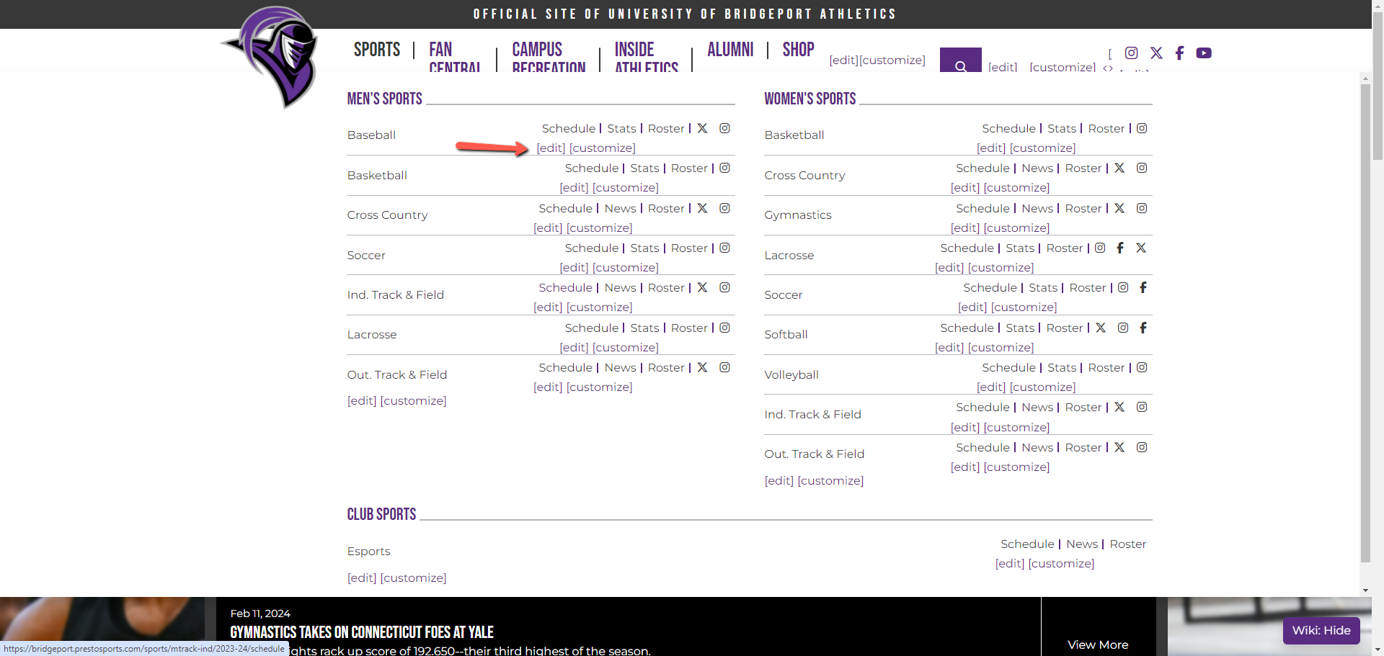This screenshot has width=1384, height=656.
Task: Click the page scrollbar up arrow
Action: click(x=1378, y=4)
